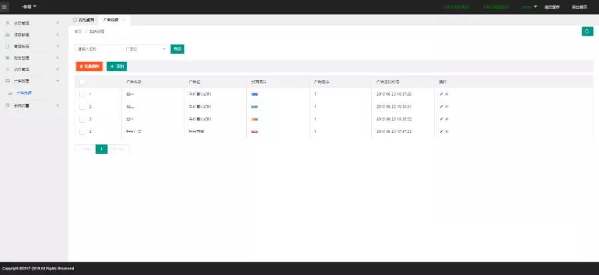This screenshot has height=275, width=599.
Task: Click the pencil edit icon in row 4
Action: (x=441, y=132)
